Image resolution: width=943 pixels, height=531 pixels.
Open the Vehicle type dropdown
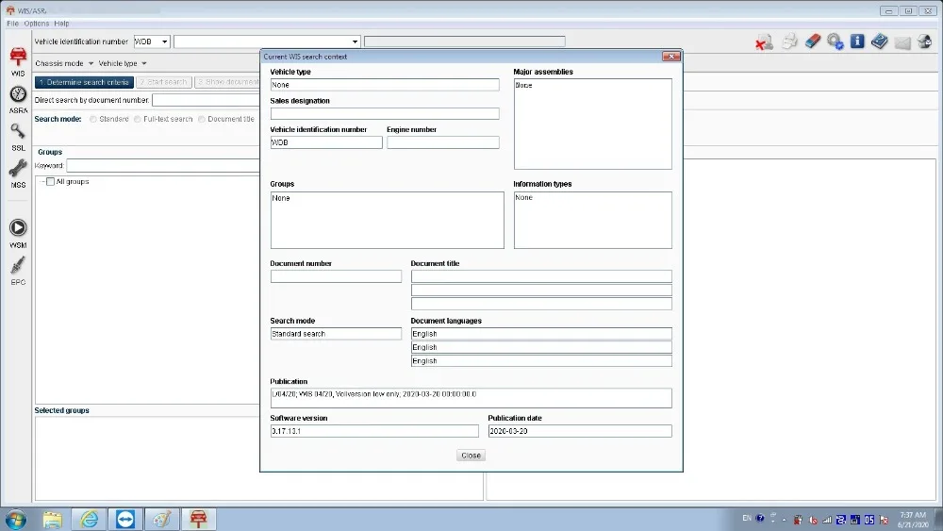click(123, 63)
